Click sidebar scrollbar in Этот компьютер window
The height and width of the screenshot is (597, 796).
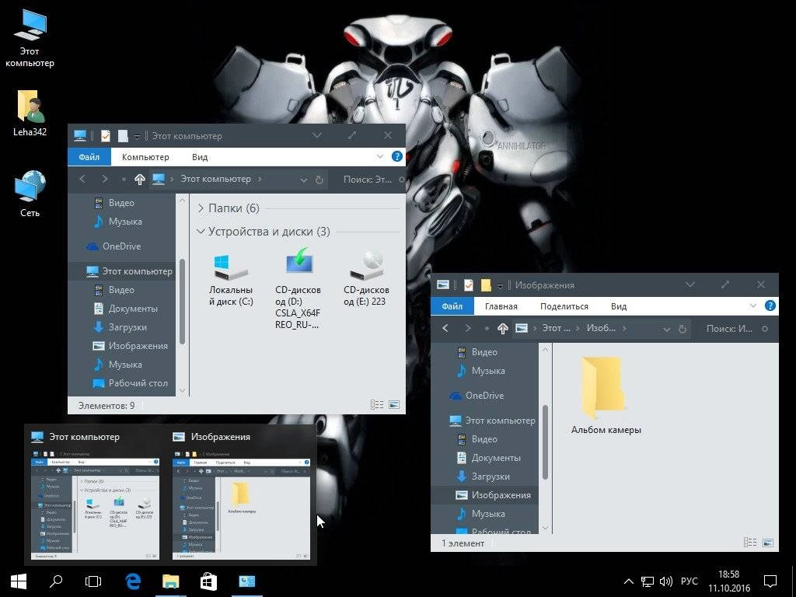click(x=182, y=302)
